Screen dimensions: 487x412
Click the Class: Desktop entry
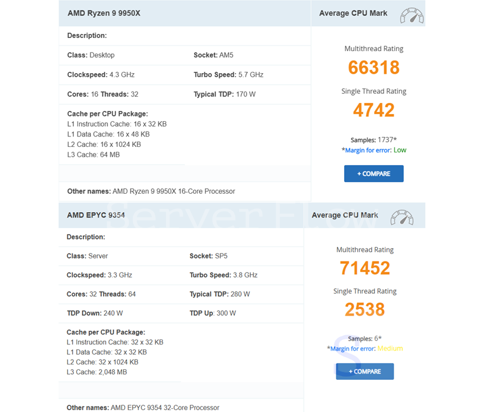(x=91, y=55)
